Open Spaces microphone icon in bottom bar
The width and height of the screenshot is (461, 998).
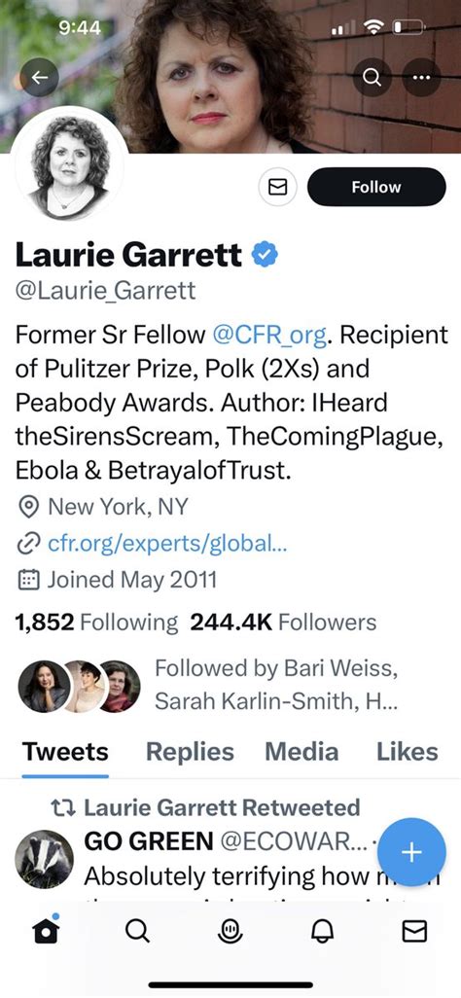(x=230, y=932)
